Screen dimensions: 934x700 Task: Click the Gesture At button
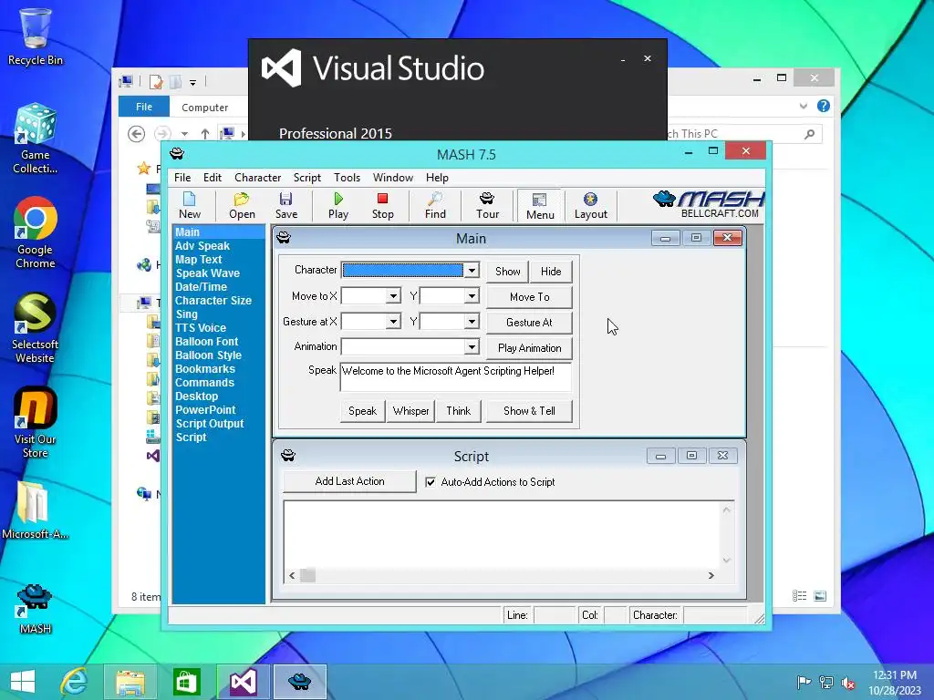click(530, 323)
